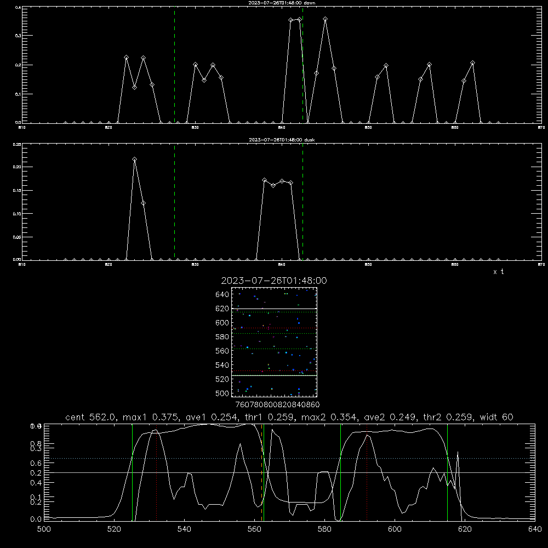Click the '540' x-axis label of bottom plot

point(184,529)
